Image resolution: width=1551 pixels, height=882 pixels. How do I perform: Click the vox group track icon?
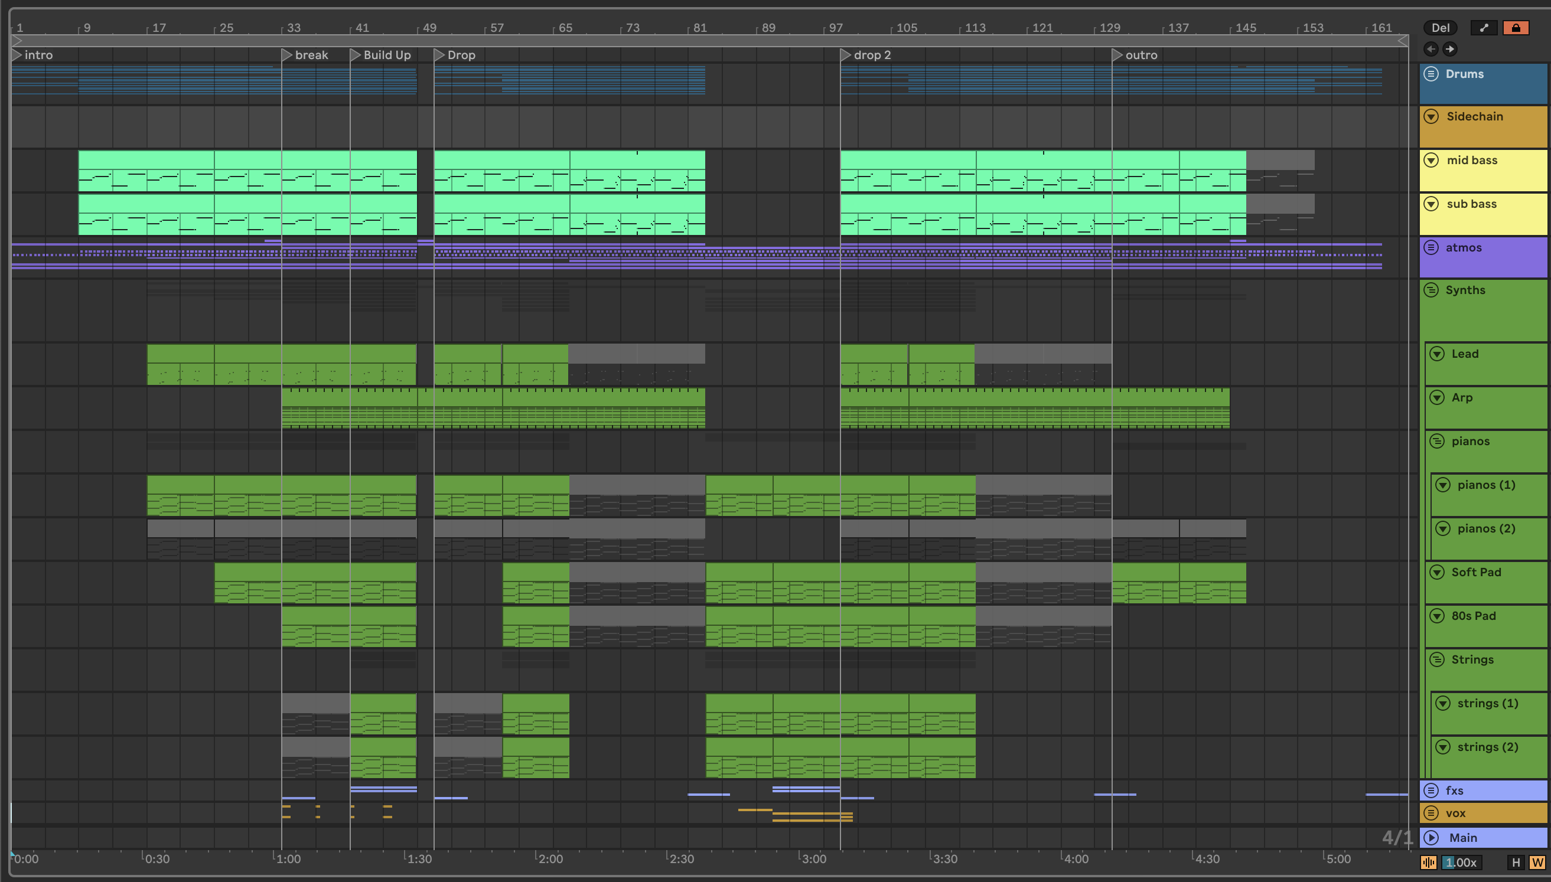[x=1431, y=813]
